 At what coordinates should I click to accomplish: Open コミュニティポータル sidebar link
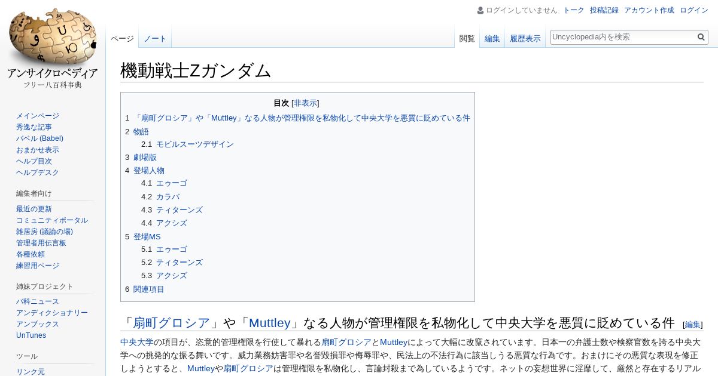point(52,220)
